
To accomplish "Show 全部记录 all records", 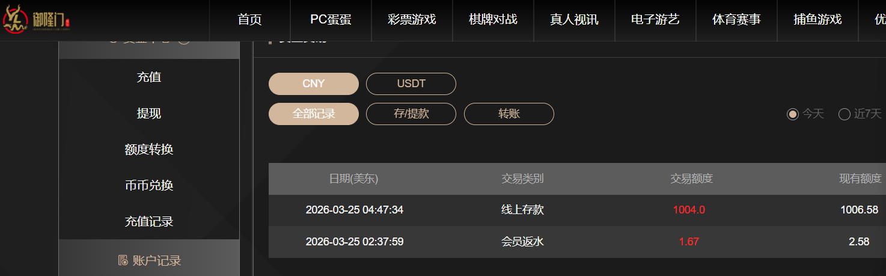I will [313, 114].
